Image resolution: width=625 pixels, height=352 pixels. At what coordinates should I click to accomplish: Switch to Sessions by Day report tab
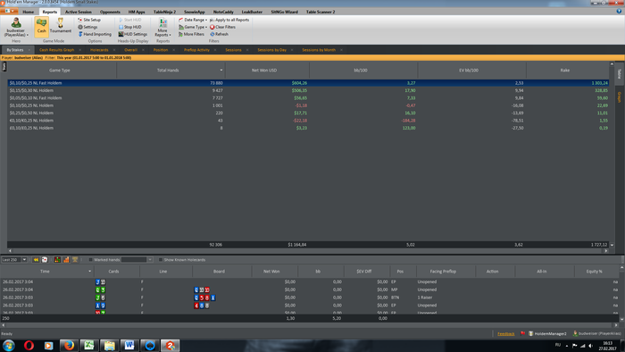pyautogui.click(x=271, y=50)
